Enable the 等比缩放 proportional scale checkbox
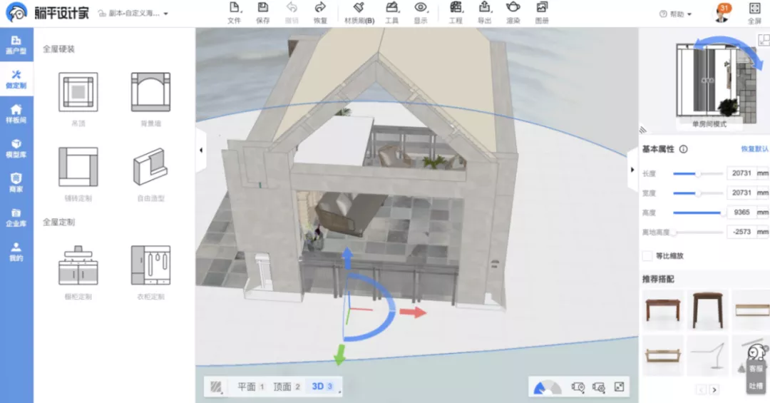The width and height of the screenshot is (770, 403). (x=647, y=255)
